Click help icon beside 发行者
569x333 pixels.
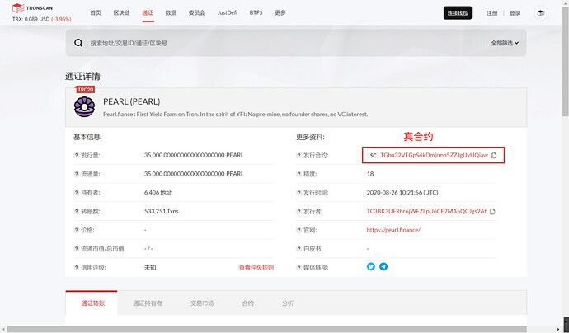(299, 212)
